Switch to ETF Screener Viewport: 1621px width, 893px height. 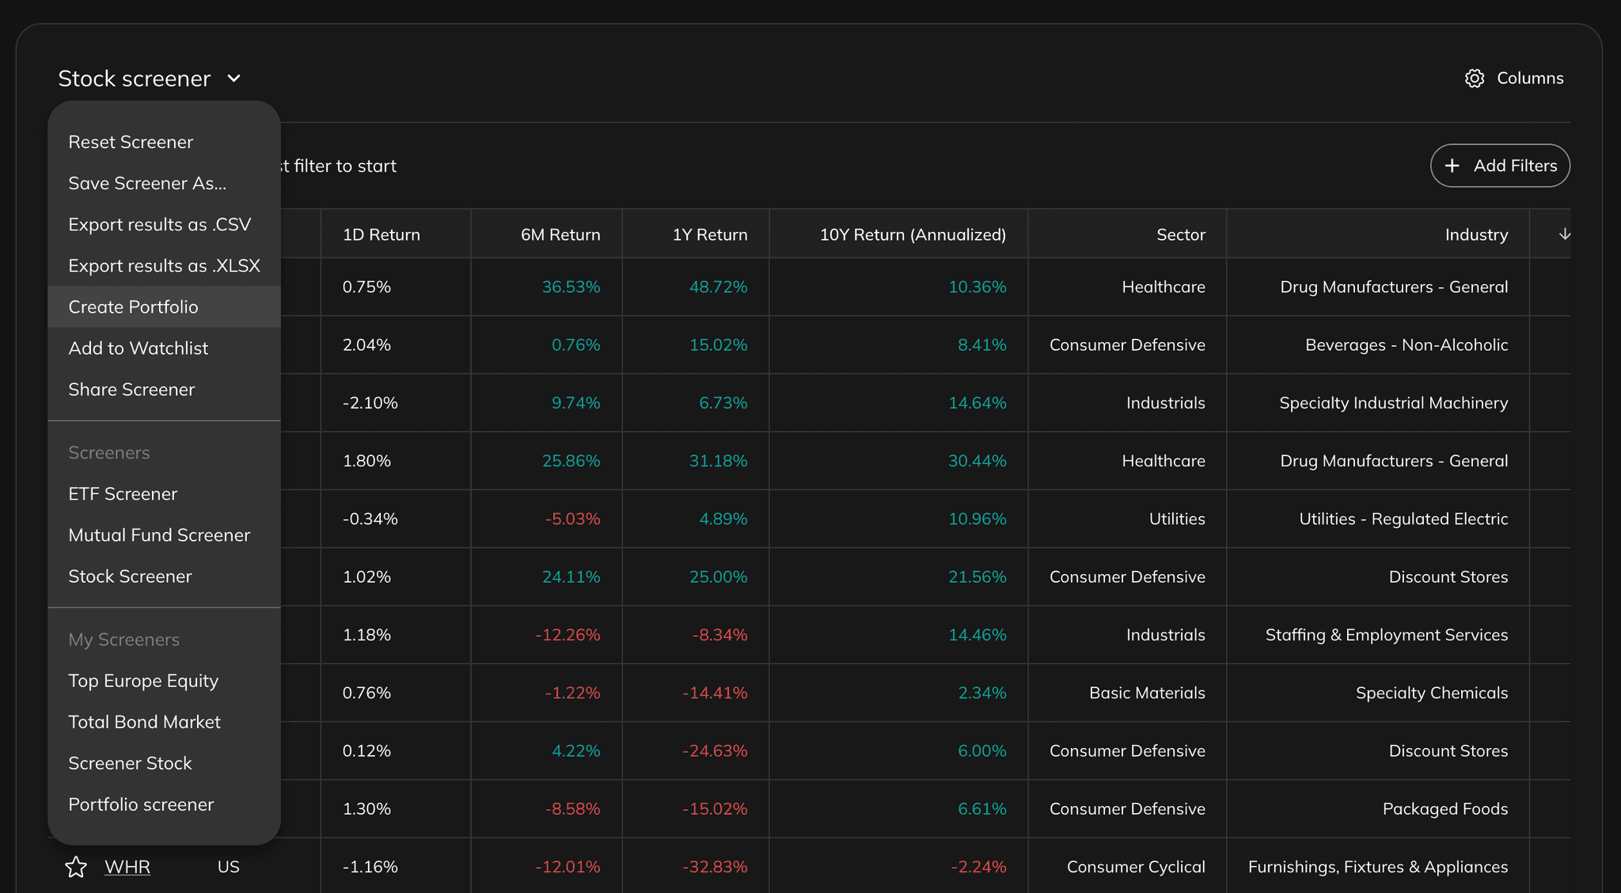[123, 494]
